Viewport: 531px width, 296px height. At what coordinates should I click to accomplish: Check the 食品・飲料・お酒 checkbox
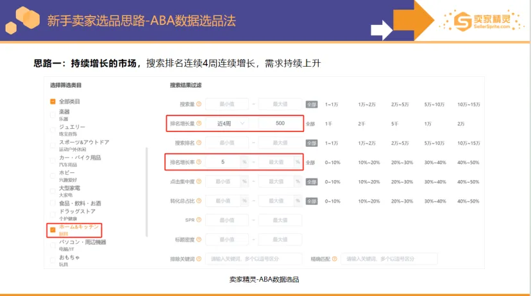[x=53, y=203]
